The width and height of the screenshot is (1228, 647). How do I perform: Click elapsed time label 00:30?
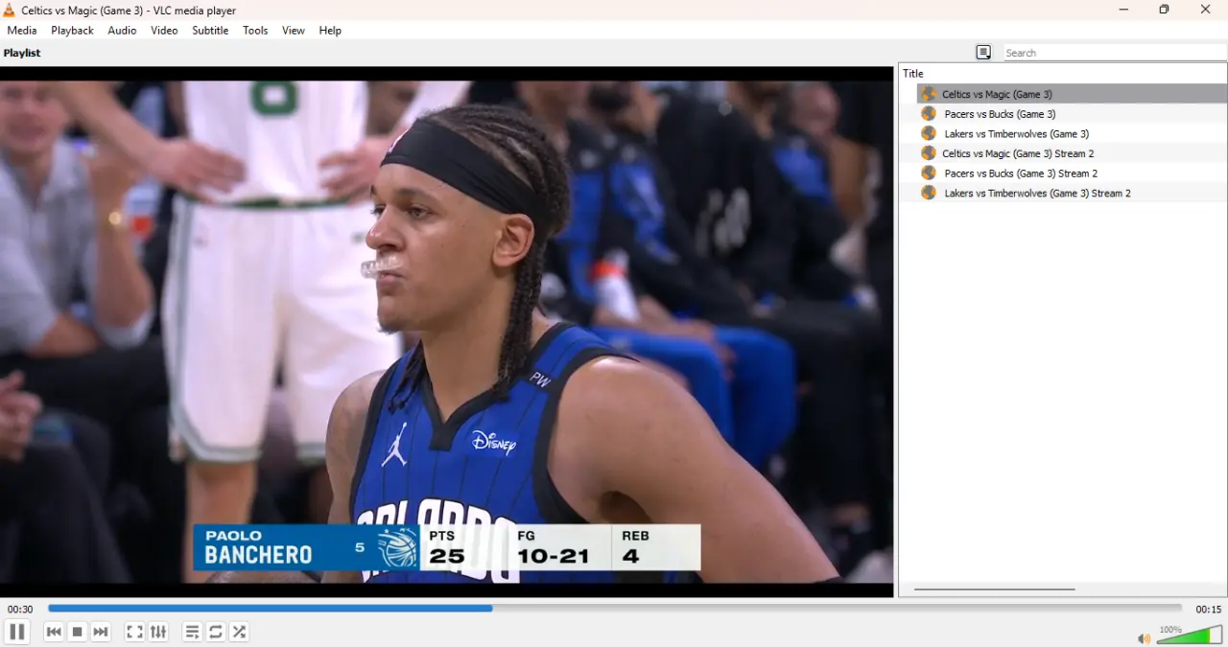point(20,610)
